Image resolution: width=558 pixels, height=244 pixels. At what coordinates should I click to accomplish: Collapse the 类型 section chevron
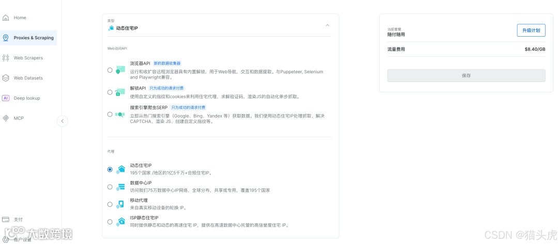[x=328, y=25]
